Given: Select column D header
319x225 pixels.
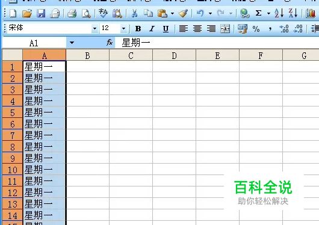Looking at the screenshot, I should 174,55.
